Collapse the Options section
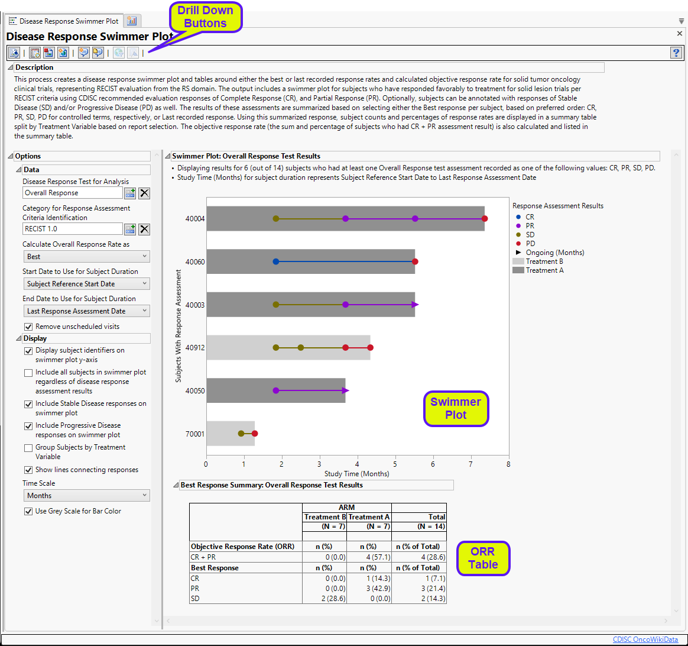The image size is (688, 646). (10, 156)
